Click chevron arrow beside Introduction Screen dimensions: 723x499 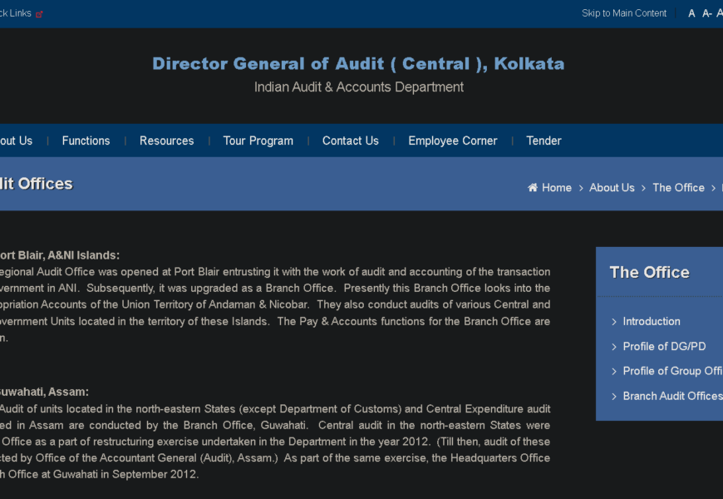(614, 322)
